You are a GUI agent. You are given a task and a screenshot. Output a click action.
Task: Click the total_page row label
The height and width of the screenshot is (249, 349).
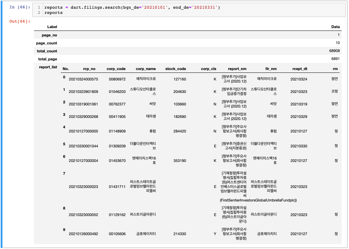[48, 59]
